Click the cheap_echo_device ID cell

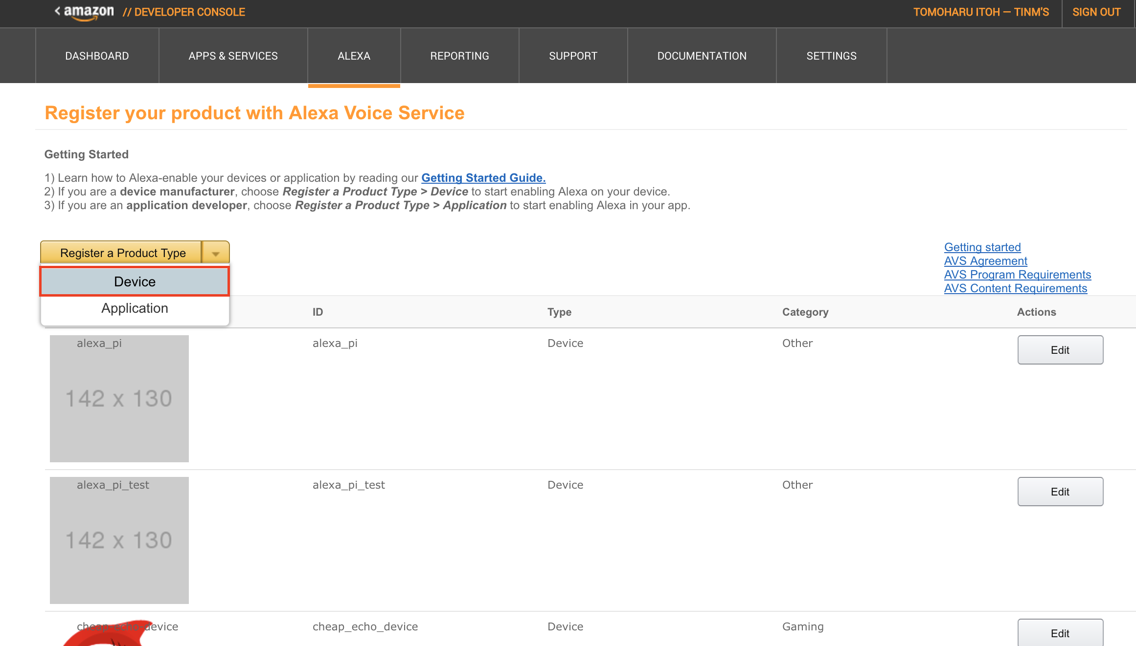365,626
